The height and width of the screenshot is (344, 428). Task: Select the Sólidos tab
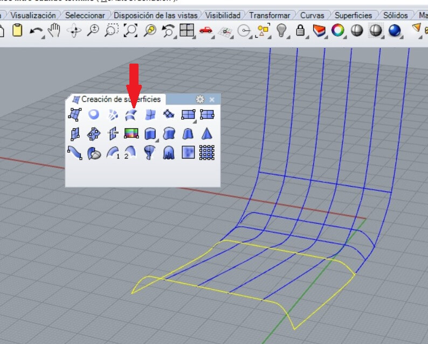click(x=395, y=15)
